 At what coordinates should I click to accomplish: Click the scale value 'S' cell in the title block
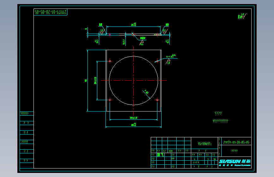point(194,159)
